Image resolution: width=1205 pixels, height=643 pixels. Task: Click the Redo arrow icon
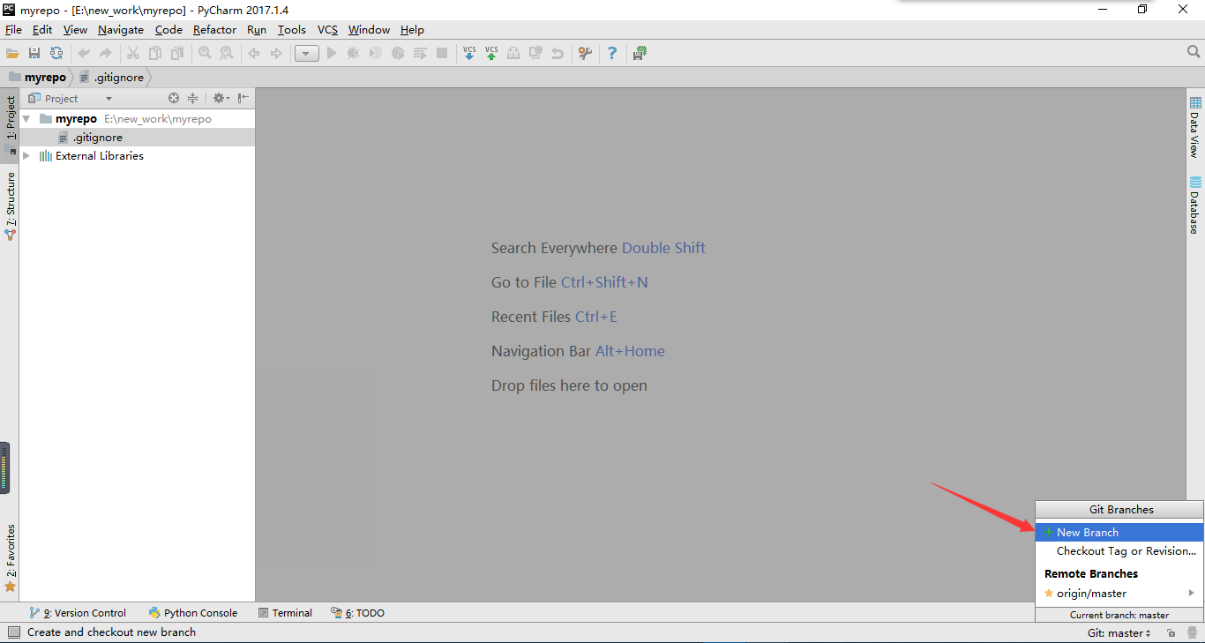106,54
